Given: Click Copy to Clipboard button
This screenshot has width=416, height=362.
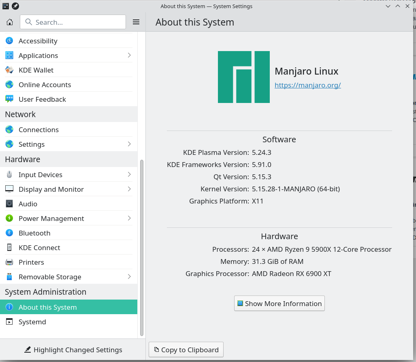Looking at the screenshot, I should [186, 349].
